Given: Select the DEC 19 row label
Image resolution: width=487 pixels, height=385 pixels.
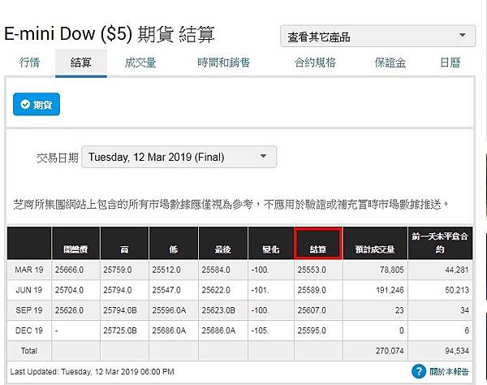Looking at the screenshot, I should coord(29,331).
